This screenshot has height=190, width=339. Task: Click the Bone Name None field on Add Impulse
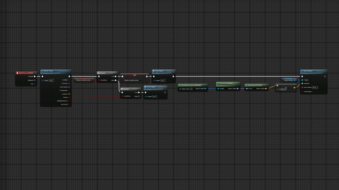pos(315,87)
